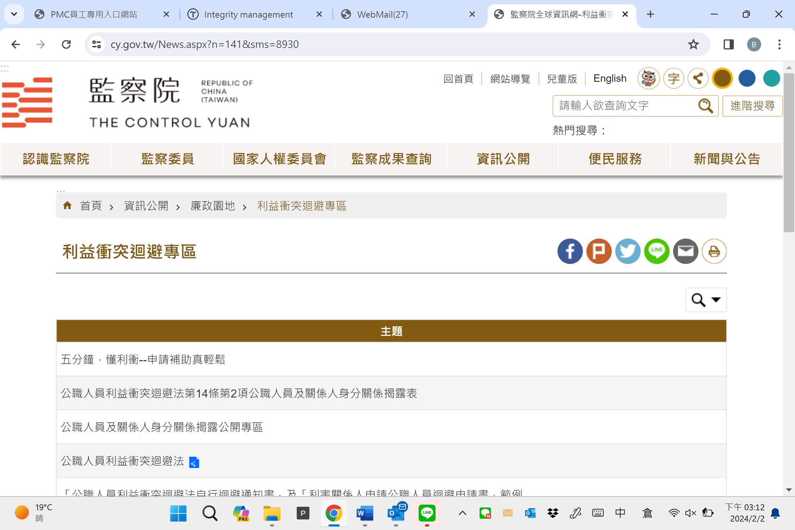Click the owl mascot icon
The image size is (795, 530).
648,78
